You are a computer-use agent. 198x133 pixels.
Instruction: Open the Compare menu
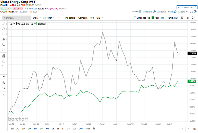[83, 18]
